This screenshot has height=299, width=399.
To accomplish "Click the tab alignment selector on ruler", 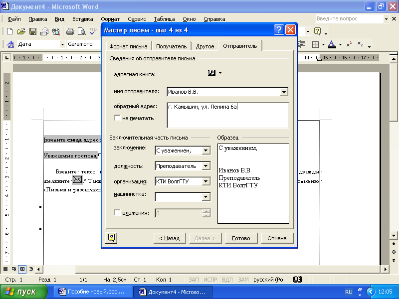I will coord(6,58).
